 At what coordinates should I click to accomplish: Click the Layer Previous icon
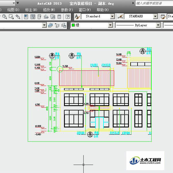tap(57, 25)
